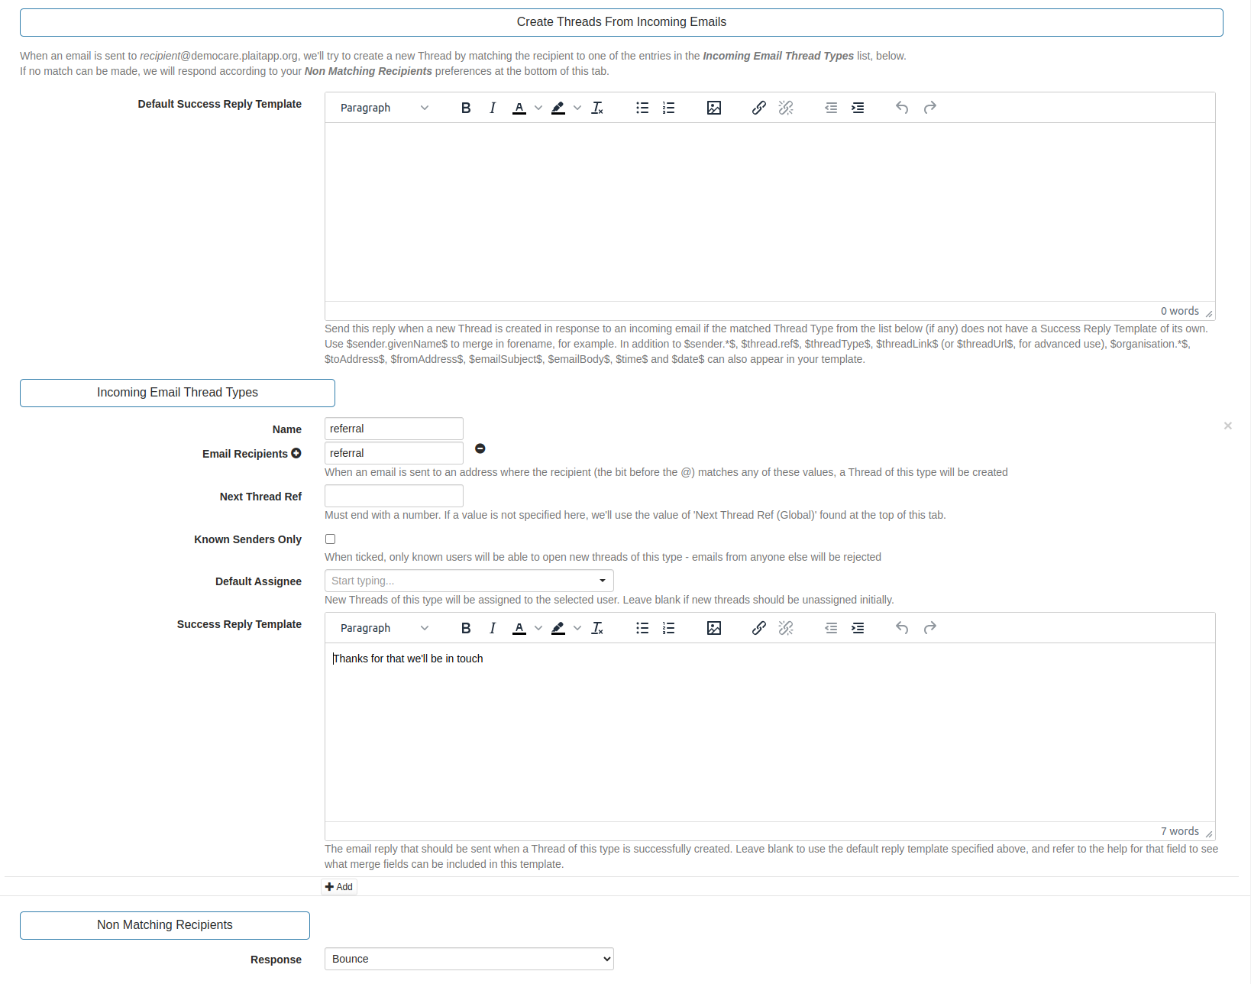Insert numbered list in referral Success Reply Template editor
The height and width of the screenshot is (984, 1251).
pyautogui.click(x=669, y=628)
